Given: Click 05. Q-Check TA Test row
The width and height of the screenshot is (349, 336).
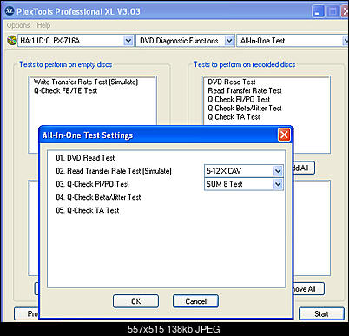Looking at the screenshot, I should point(88,210).
